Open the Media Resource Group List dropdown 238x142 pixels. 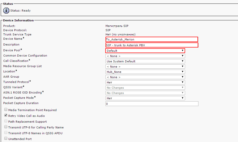[x=145, y=67]
